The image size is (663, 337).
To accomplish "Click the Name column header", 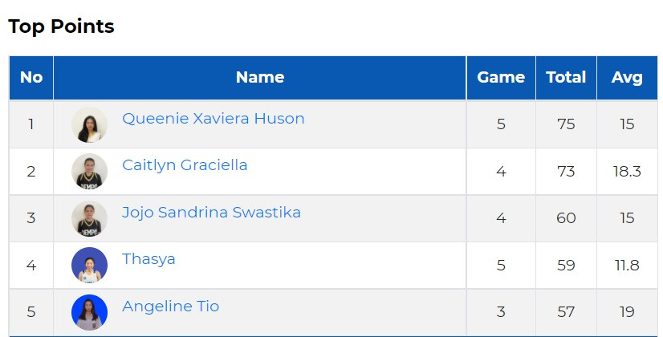I will [x=259, y=78].
